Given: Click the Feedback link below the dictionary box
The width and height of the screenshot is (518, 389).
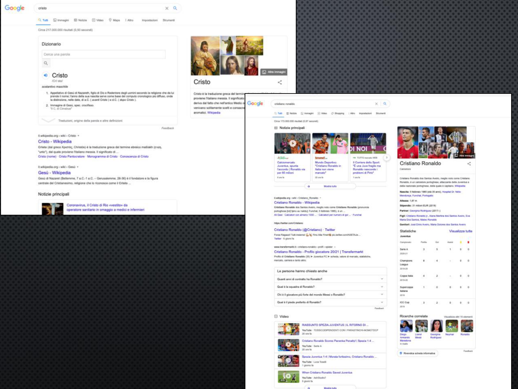Looking at the screenshot, I should coord(168,128).
